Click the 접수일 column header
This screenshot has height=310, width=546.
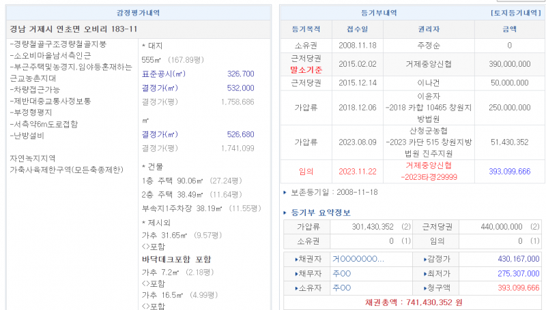coord(357,29)
